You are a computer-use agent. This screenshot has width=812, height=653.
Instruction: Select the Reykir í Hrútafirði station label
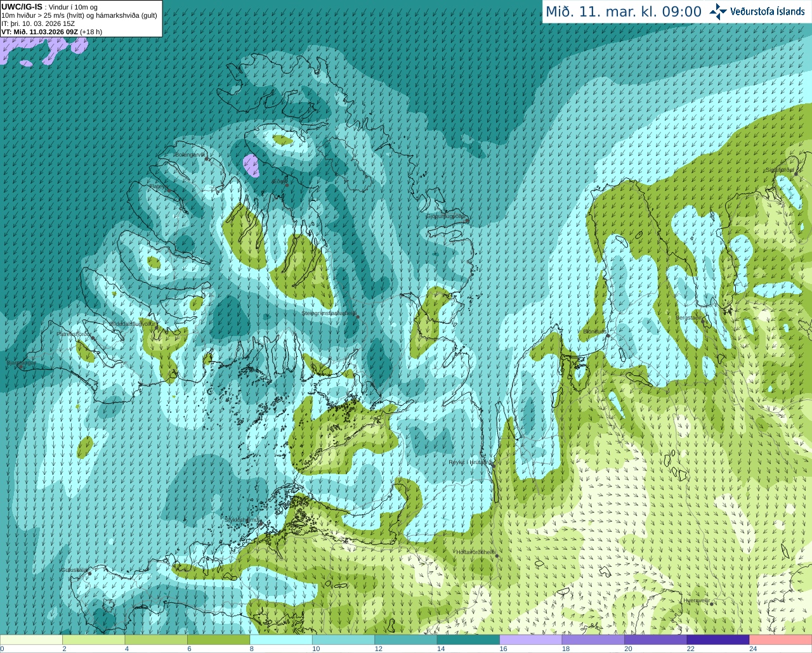click(x=470, y=462)
